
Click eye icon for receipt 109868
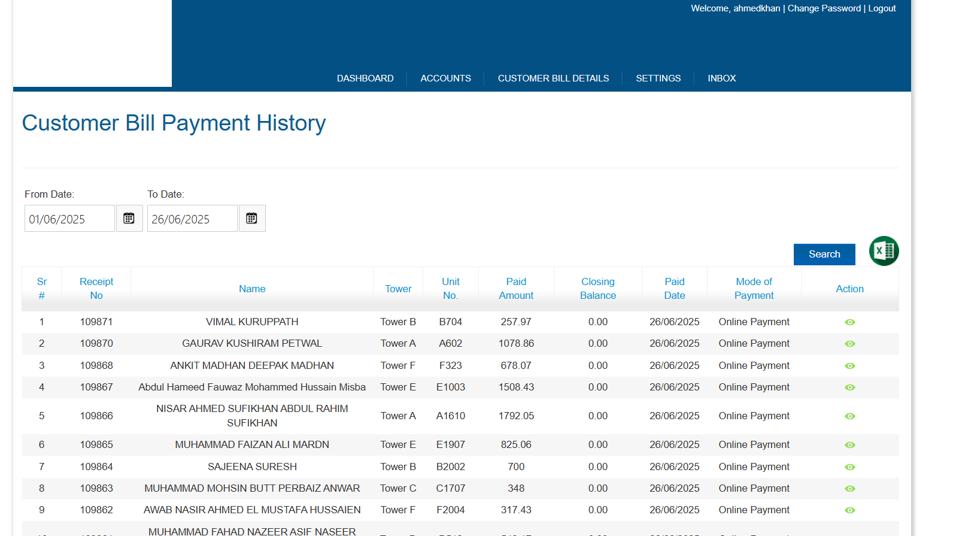click(849, 366)
